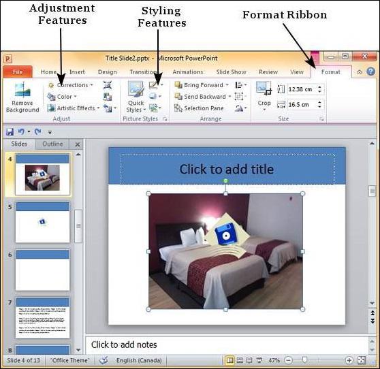
Task: Close the slides pane
Action: point(78,144)
